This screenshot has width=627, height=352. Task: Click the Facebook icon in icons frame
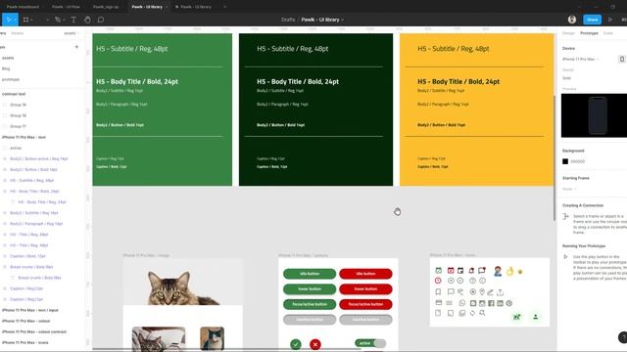point(491,303)
